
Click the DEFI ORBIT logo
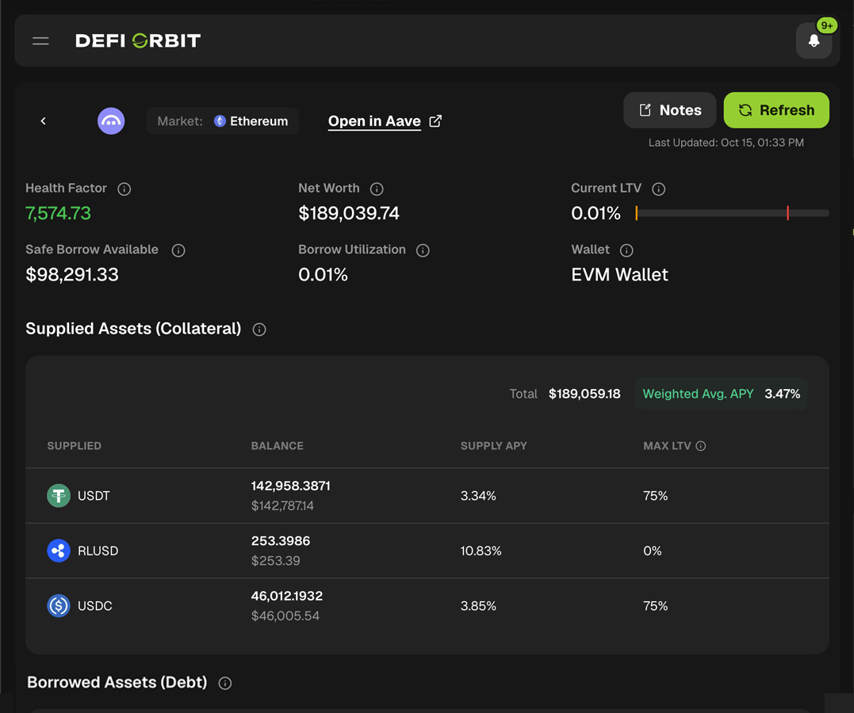(138, 41)
